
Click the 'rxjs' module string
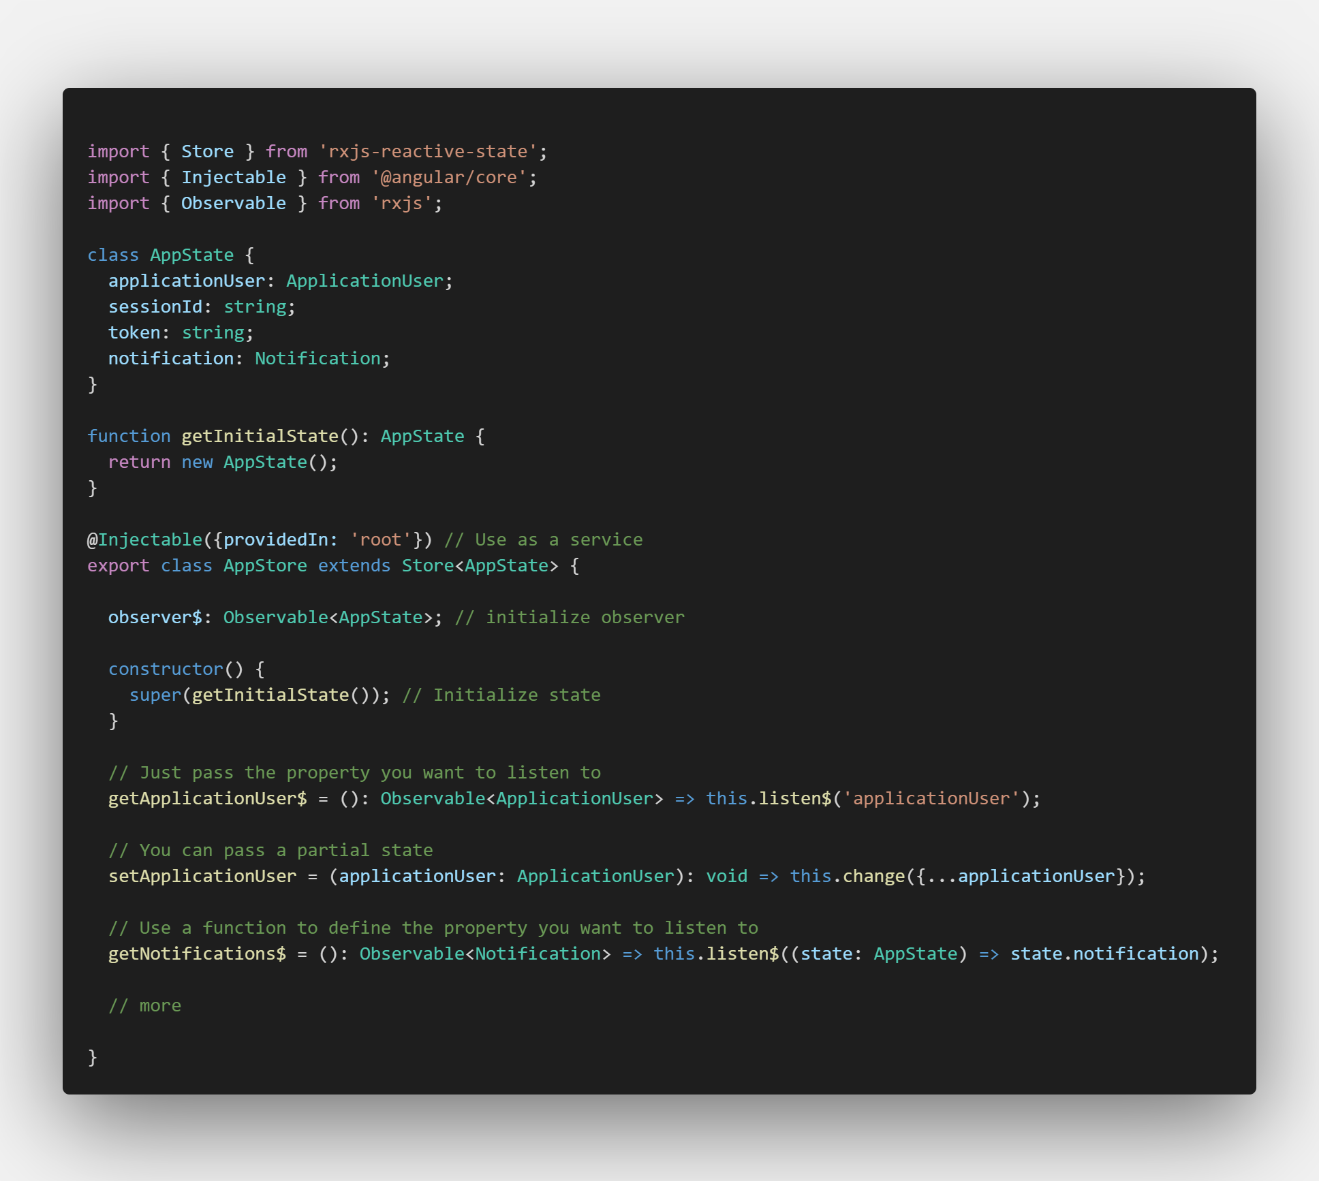[402, 203]
